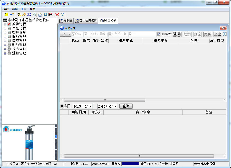Click the 备注 search input field
The image size is (231, 168).
142,34
